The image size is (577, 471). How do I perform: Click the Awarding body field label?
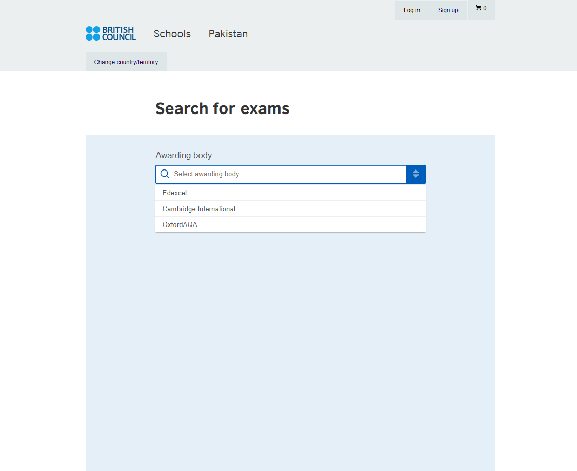coord(184,155)
